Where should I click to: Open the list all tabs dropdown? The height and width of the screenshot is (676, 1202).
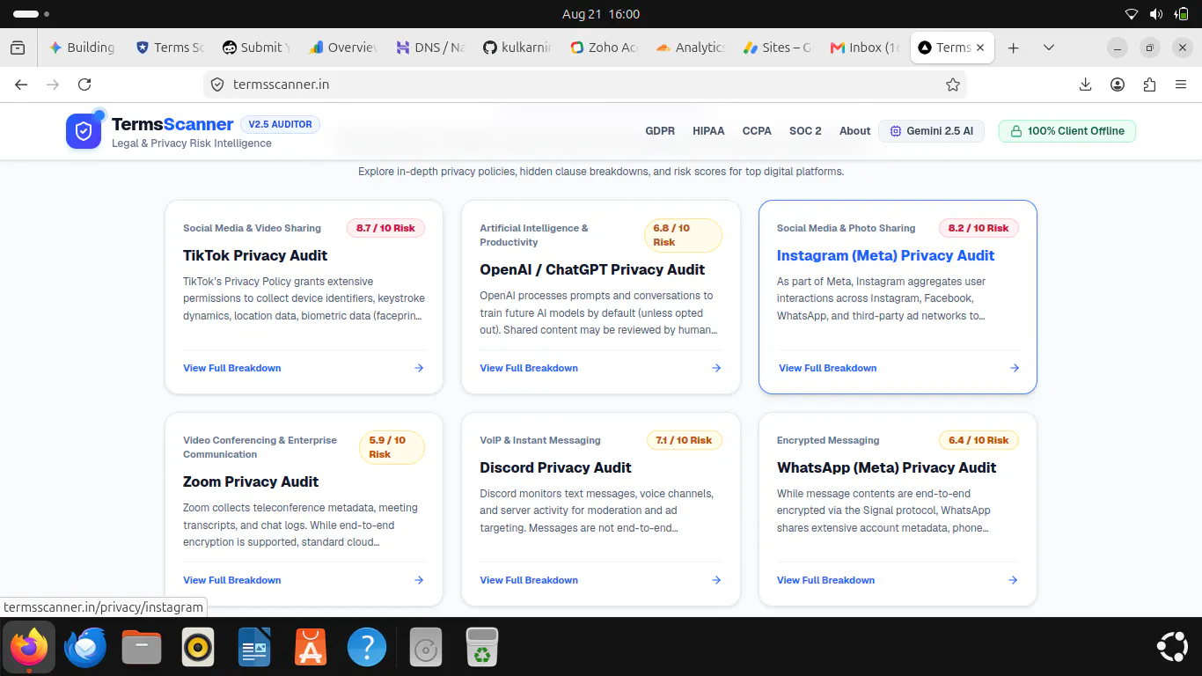pos(1048,48)
